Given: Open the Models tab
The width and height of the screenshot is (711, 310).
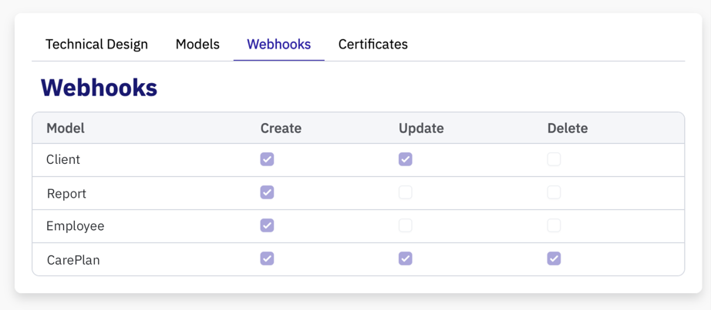Looking at the screenshot, I should click(x=197, y=44).
